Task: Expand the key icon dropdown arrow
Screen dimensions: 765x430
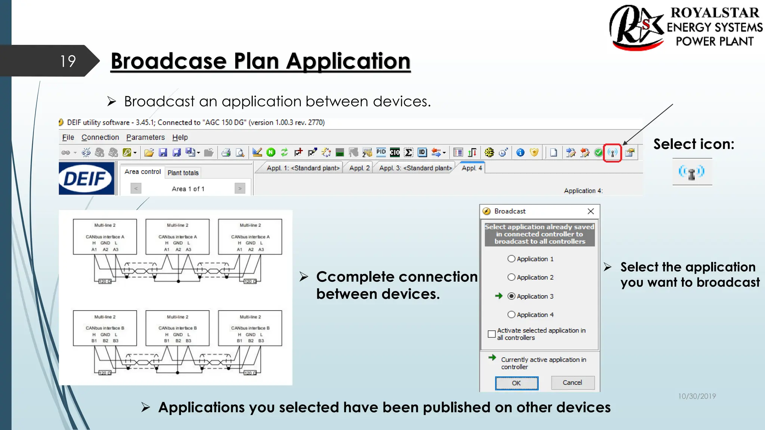Action: [135, 153]
